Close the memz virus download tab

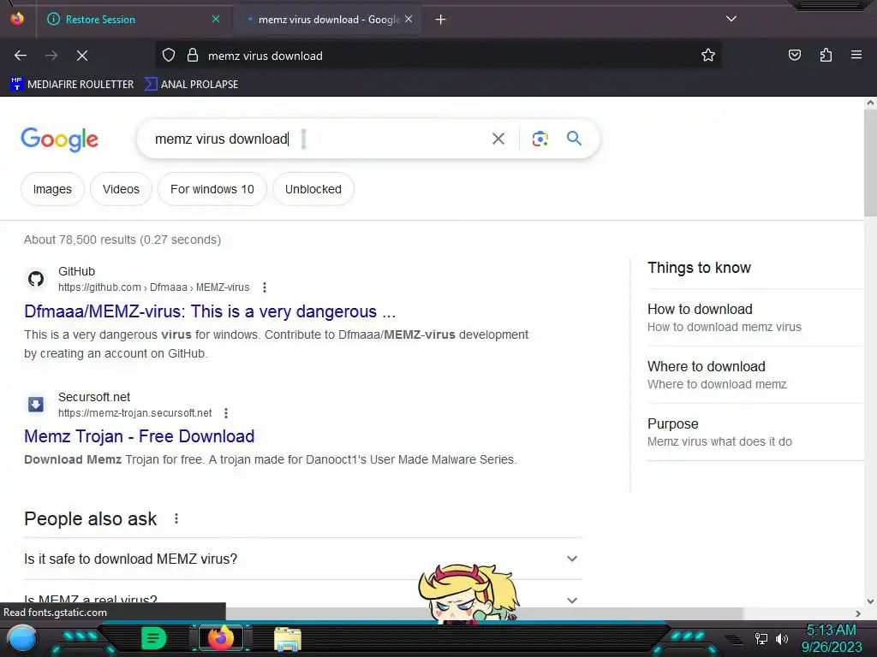(409, 19)
